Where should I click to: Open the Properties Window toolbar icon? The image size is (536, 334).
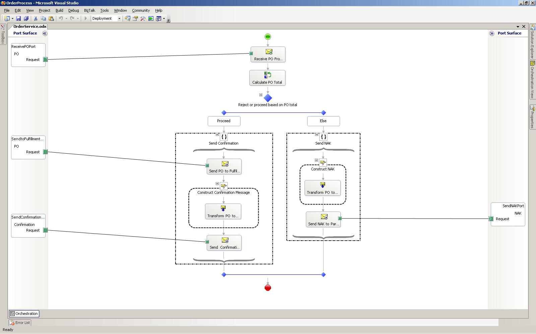(135, 18)
